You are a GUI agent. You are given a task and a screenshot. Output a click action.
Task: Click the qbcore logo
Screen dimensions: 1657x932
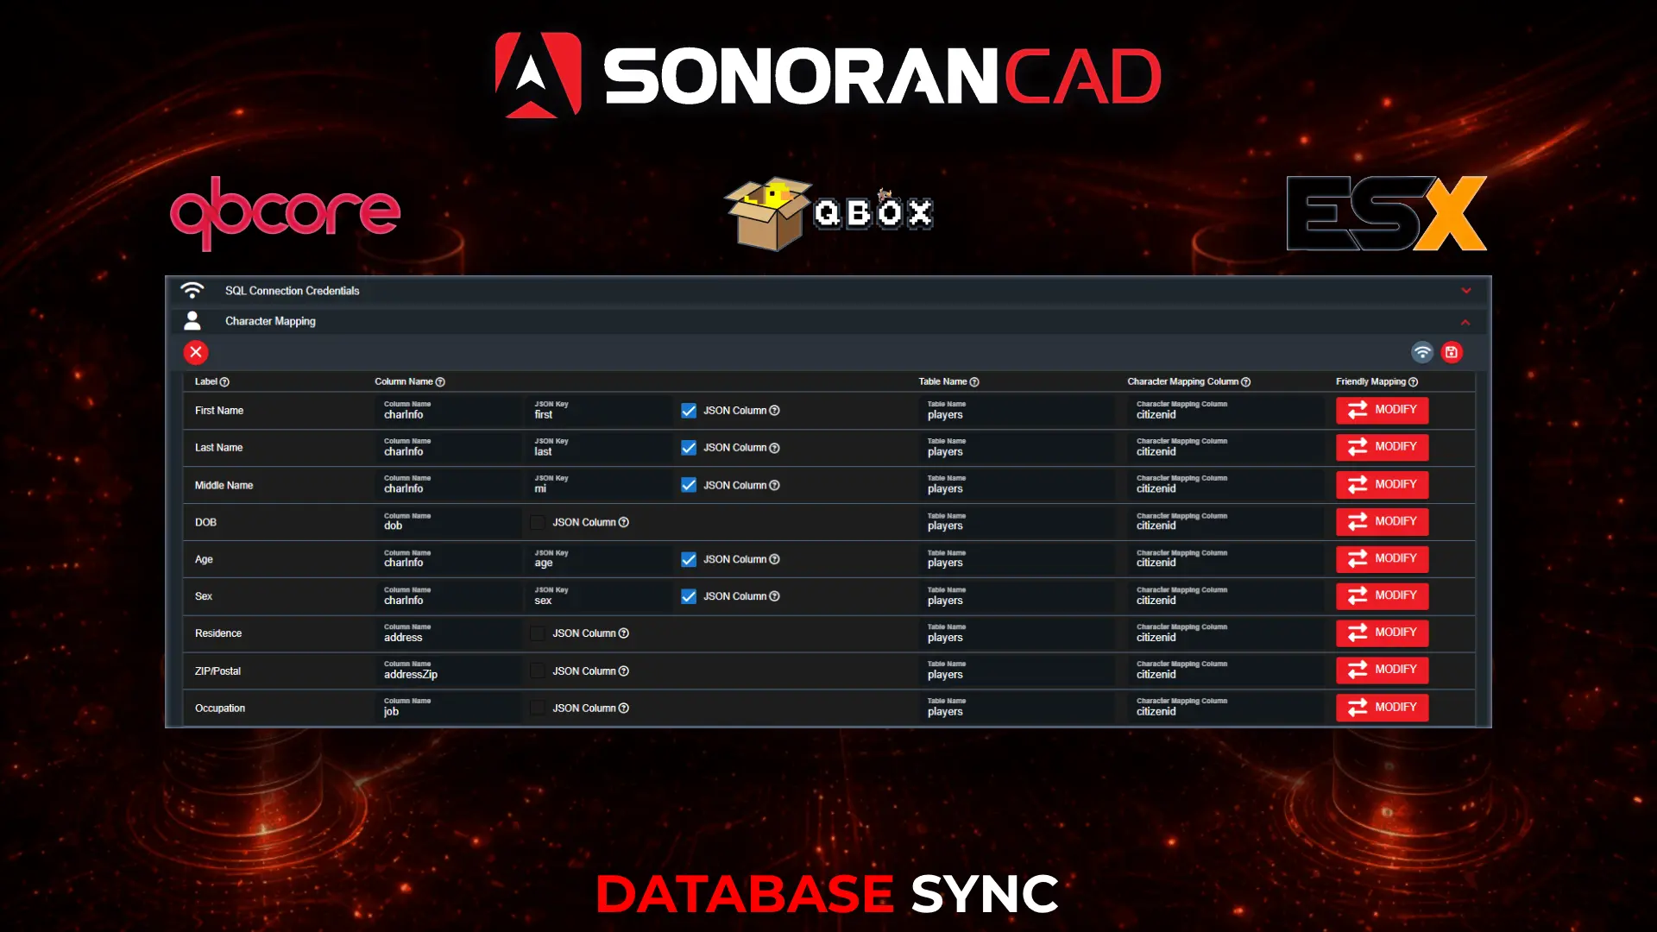[285, 213]
